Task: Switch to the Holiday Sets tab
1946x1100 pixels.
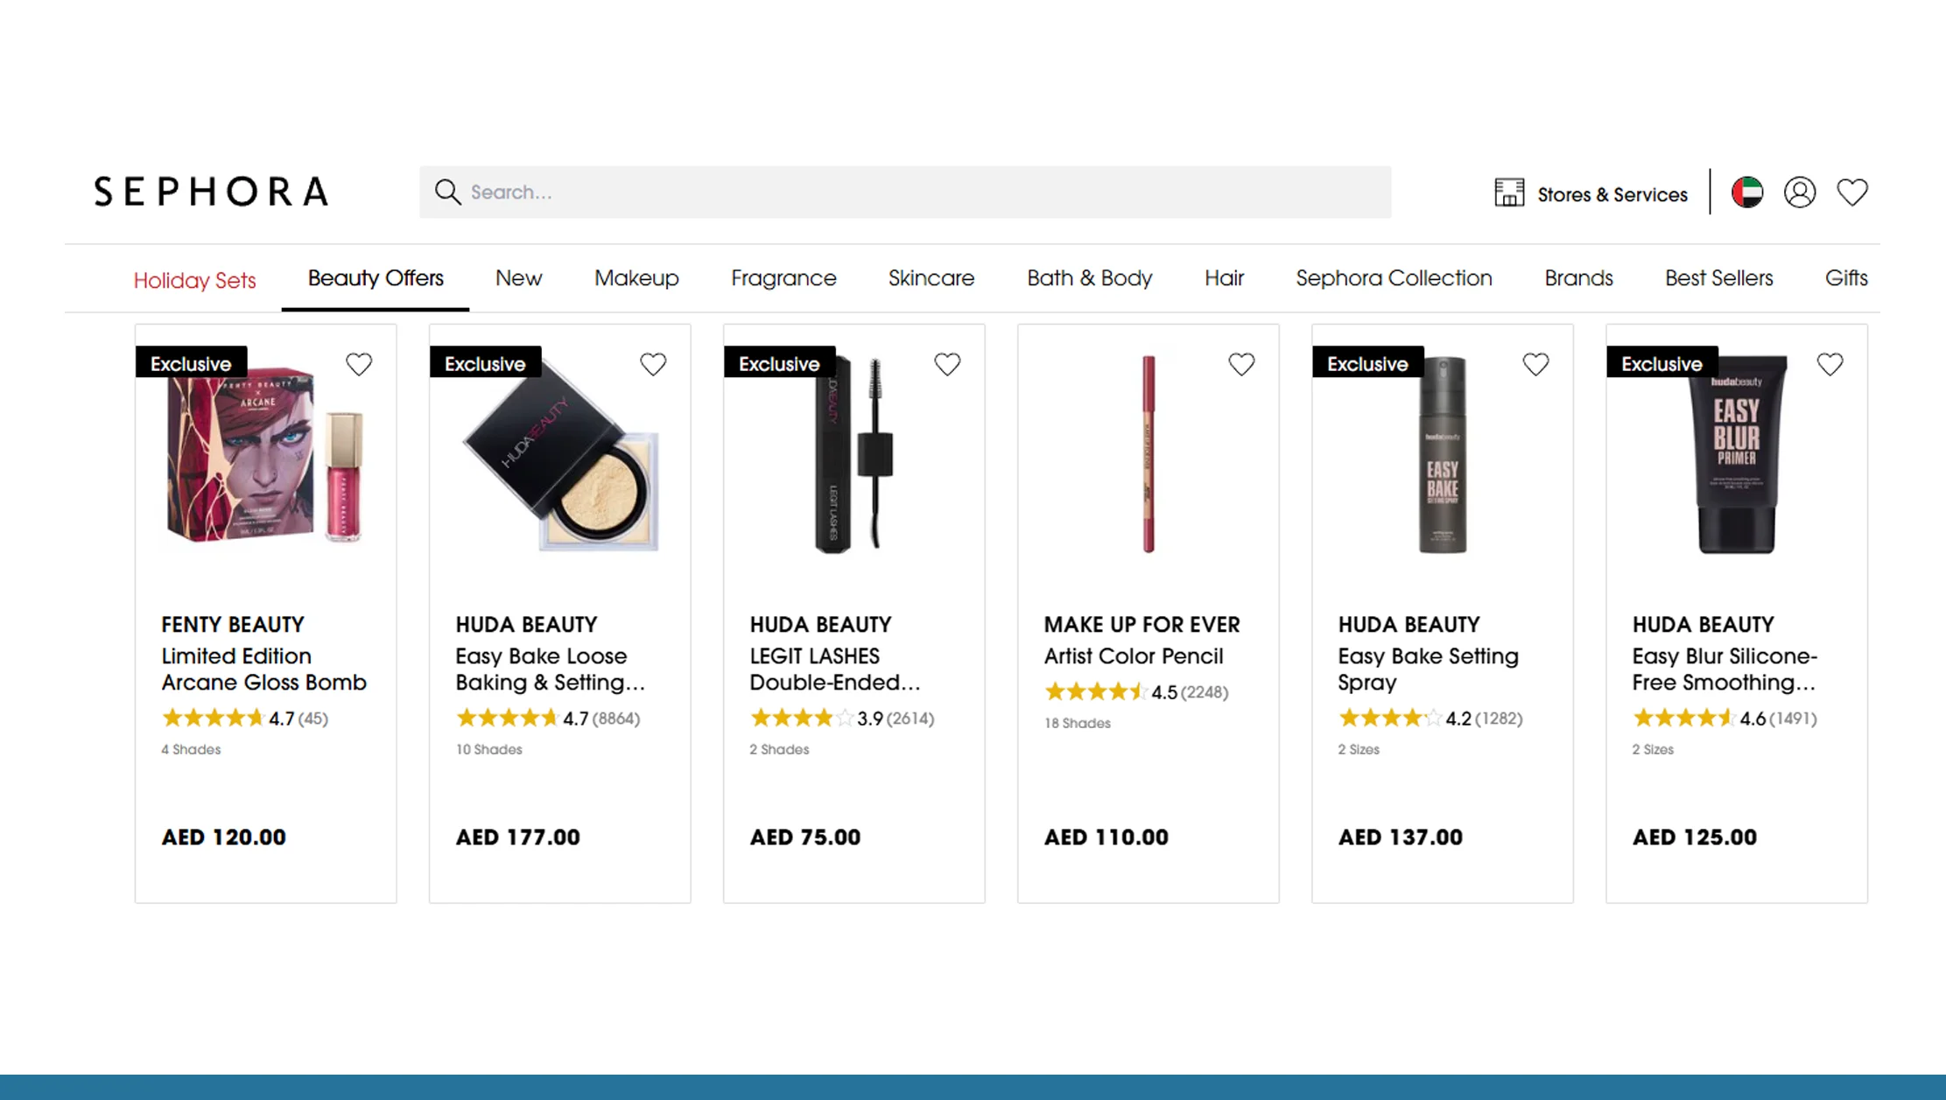Action: click(x=194, y=278)
